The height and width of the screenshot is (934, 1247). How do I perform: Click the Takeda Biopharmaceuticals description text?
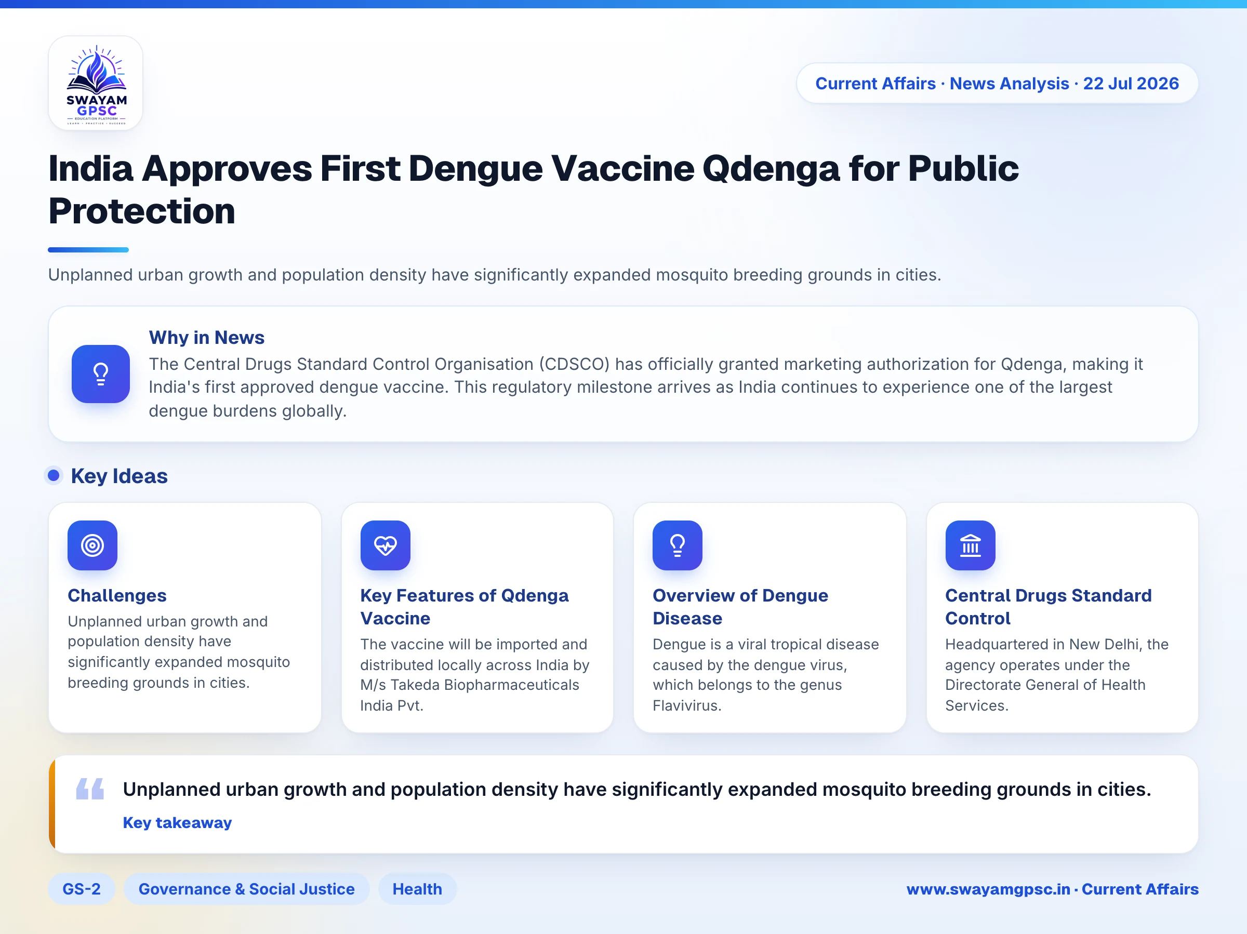475,675
